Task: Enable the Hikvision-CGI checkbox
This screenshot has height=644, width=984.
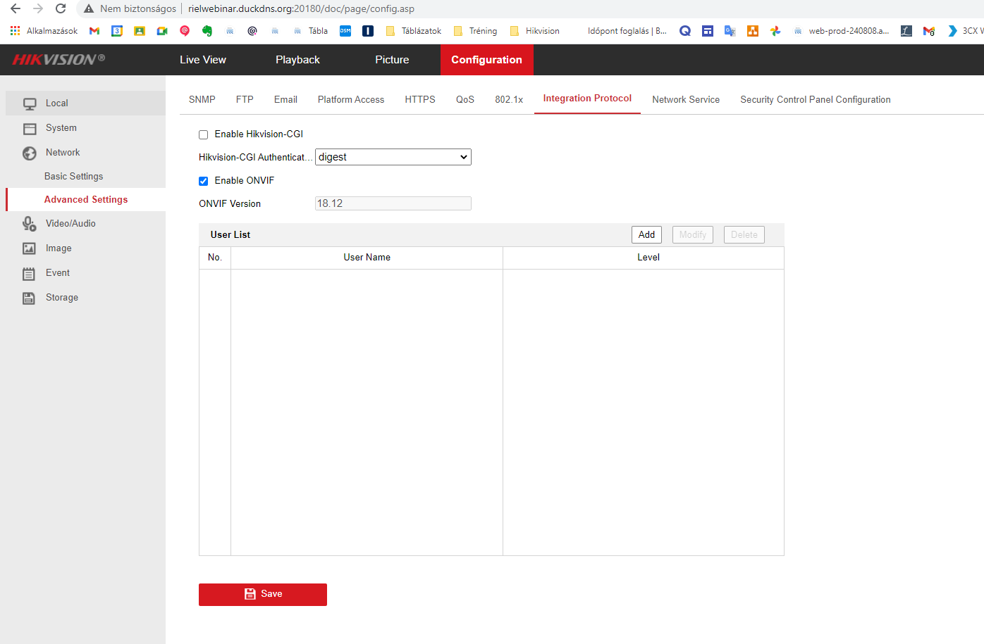Action: (x=203, y=134)
